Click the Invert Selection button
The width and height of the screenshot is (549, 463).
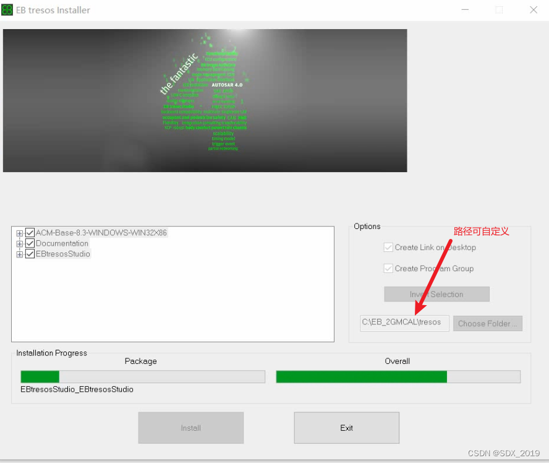coord(436,294)
